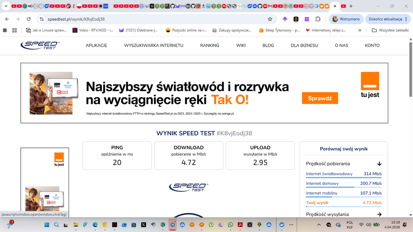Open the tab search dropdown arrow
The width and height of the screenshot is (413, 232).
[6, 6]
